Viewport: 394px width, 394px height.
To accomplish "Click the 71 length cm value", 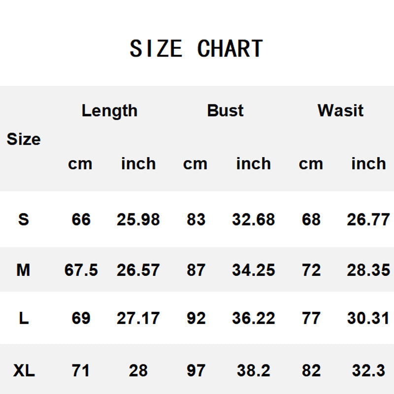I will tap(81, 370).
